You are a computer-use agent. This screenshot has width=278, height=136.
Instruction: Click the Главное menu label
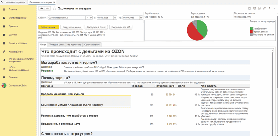click(x=13, y=9)
